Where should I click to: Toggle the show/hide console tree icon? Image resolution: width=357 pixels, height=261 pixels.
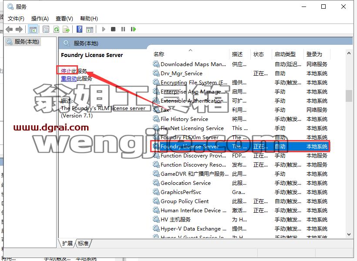coord(33,29)
